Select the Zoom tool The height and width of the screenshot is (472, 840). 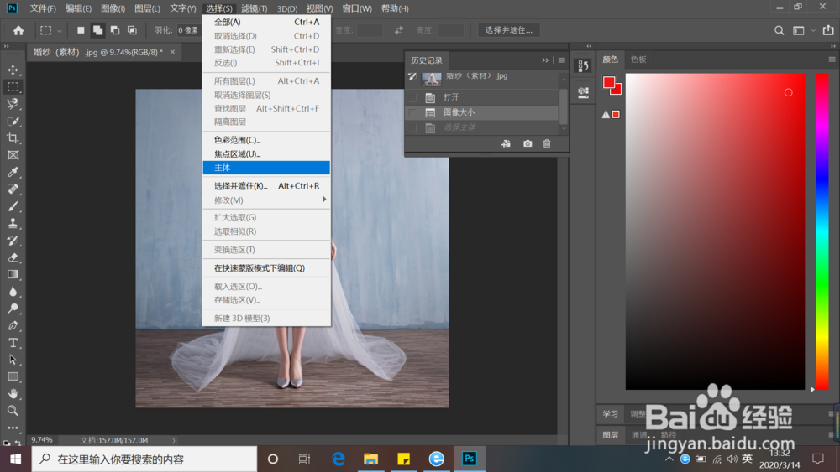point(13,411)
